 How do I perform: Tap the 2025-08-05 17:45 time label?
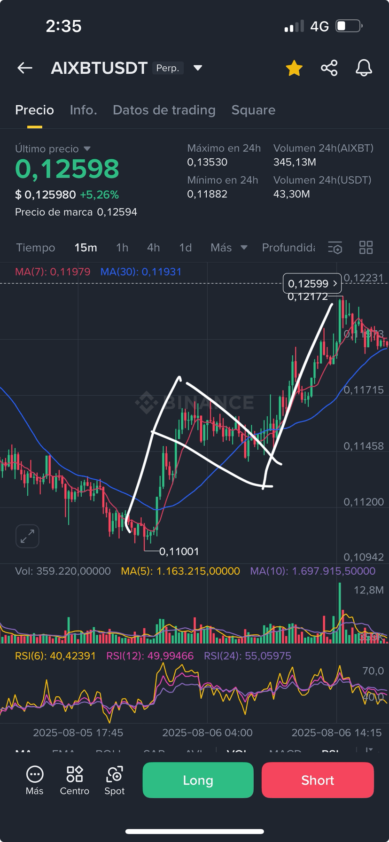point(78,733)
